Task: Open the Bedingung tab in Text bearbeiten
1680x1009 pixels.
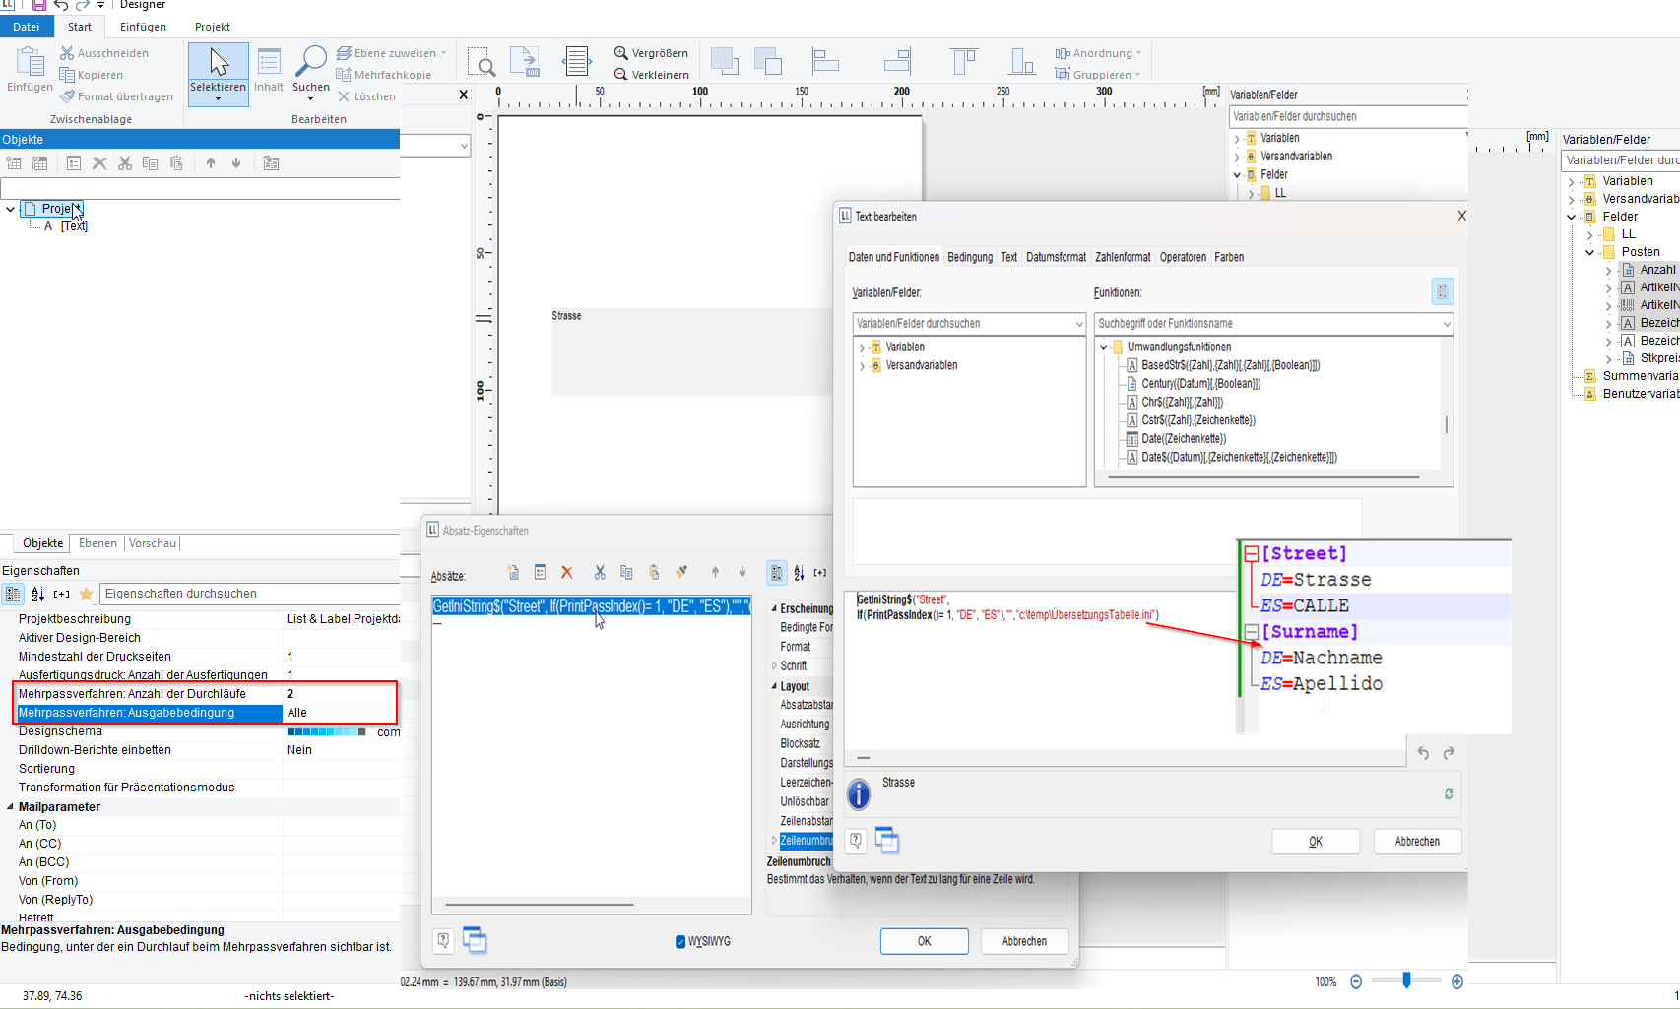Action: click(970, 257)
